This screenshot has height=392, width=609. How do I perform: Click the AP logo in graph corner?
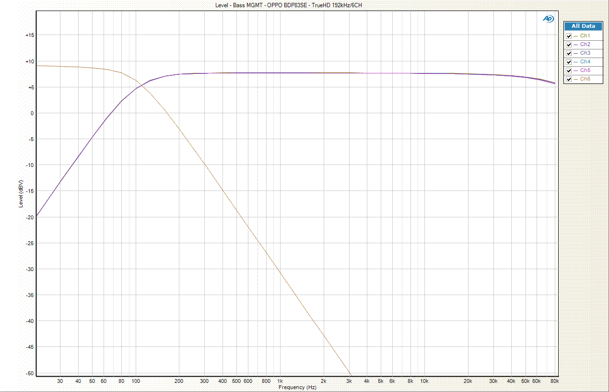(548, 19)
